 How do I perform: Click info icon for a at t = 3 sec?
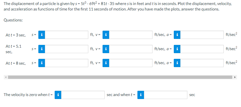coord(177,35)
